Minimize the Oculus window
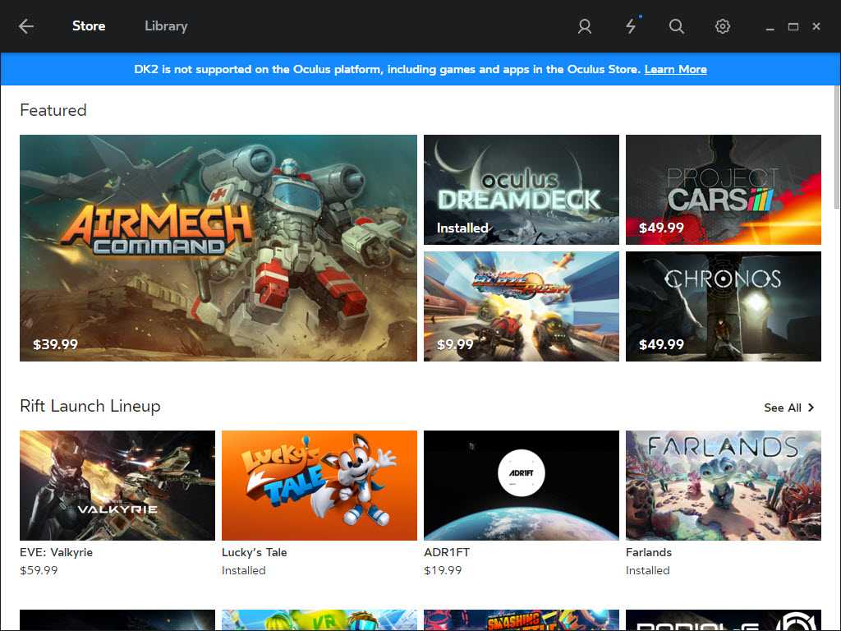The image size is (841, 631). (x=770, y=27)
